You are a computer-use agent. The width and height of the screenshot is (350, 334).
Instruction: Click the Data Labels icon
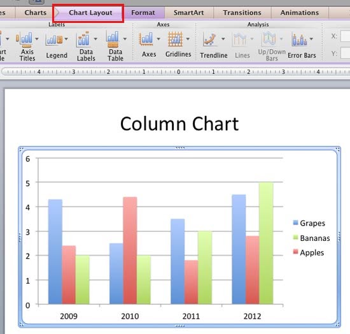pos(83,39)
